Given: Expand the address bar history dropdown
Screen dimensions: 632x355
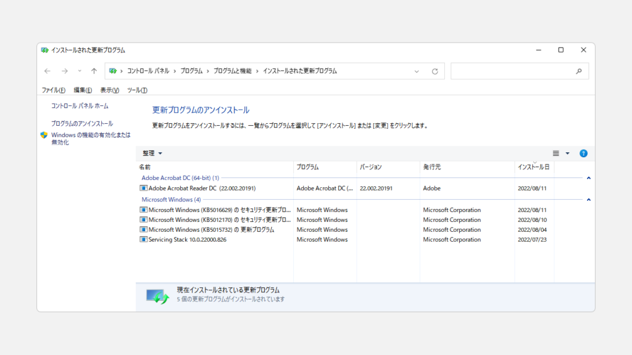Looking at the screenshot, I should [417, 71].
